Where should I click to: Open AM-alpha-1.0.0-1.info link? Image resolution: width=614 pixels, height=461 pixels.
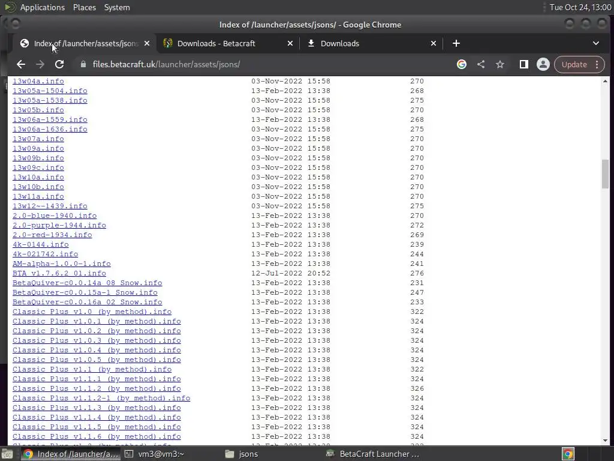pyautogui.click(x=62, y=264)
